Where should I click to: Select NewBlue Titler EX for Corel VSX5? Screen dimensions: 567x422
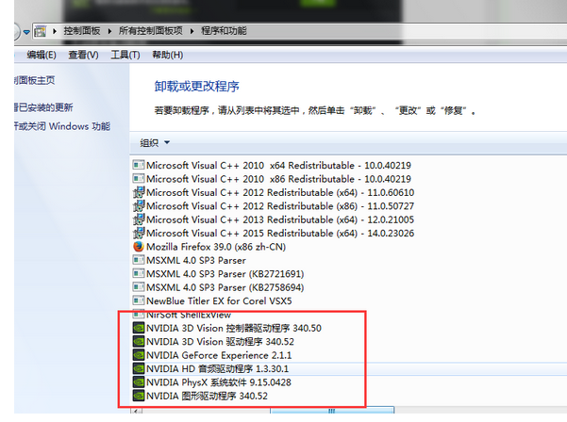[x=219, y=300]
